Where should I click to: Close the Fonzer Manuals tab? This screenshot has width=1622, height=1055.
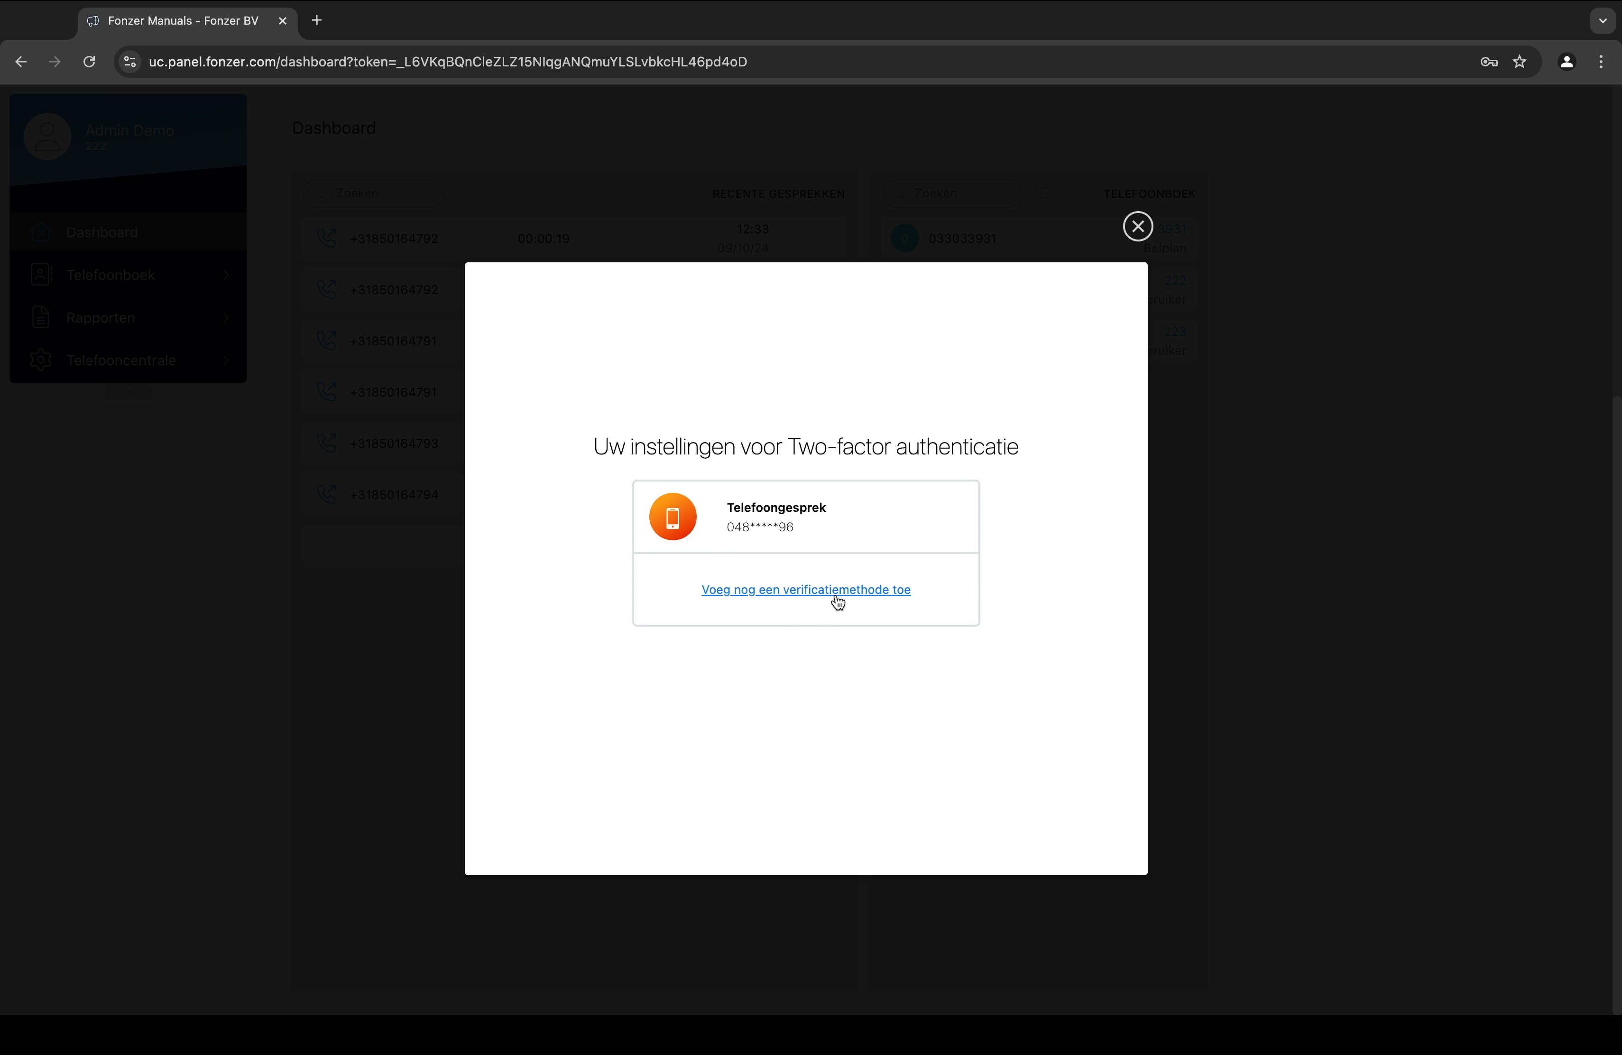coord(283,21)
